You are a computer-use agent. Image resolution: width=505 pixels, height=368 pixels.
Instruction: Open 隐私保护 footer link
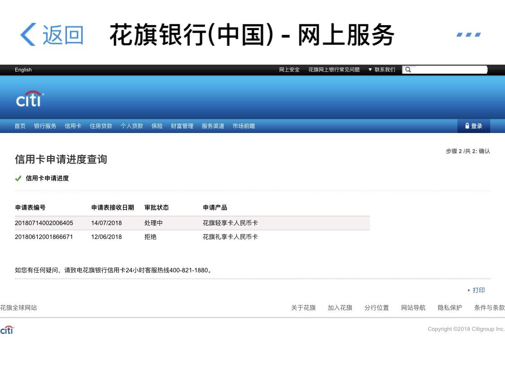pos(450,308)
